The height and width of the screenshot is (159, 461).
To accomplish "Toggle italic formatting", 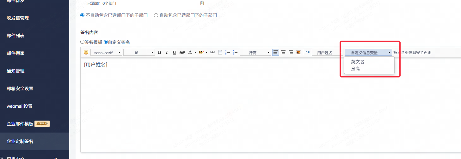I will (167, 53).
